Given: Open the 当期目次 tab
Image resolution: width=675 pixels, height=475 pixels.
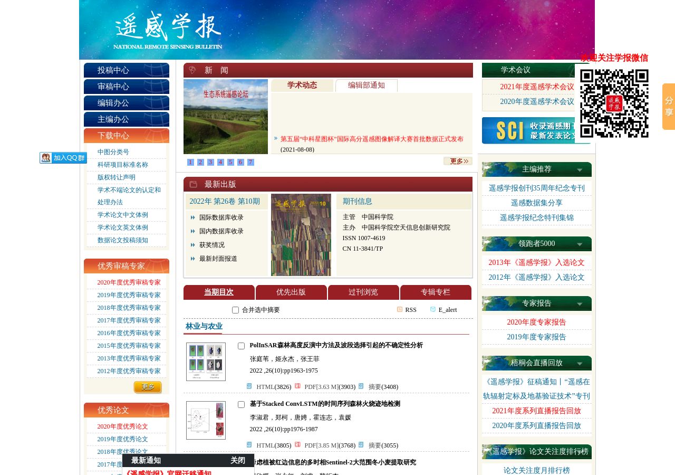Looking at the screenshot, I should (x=219, y=292).
